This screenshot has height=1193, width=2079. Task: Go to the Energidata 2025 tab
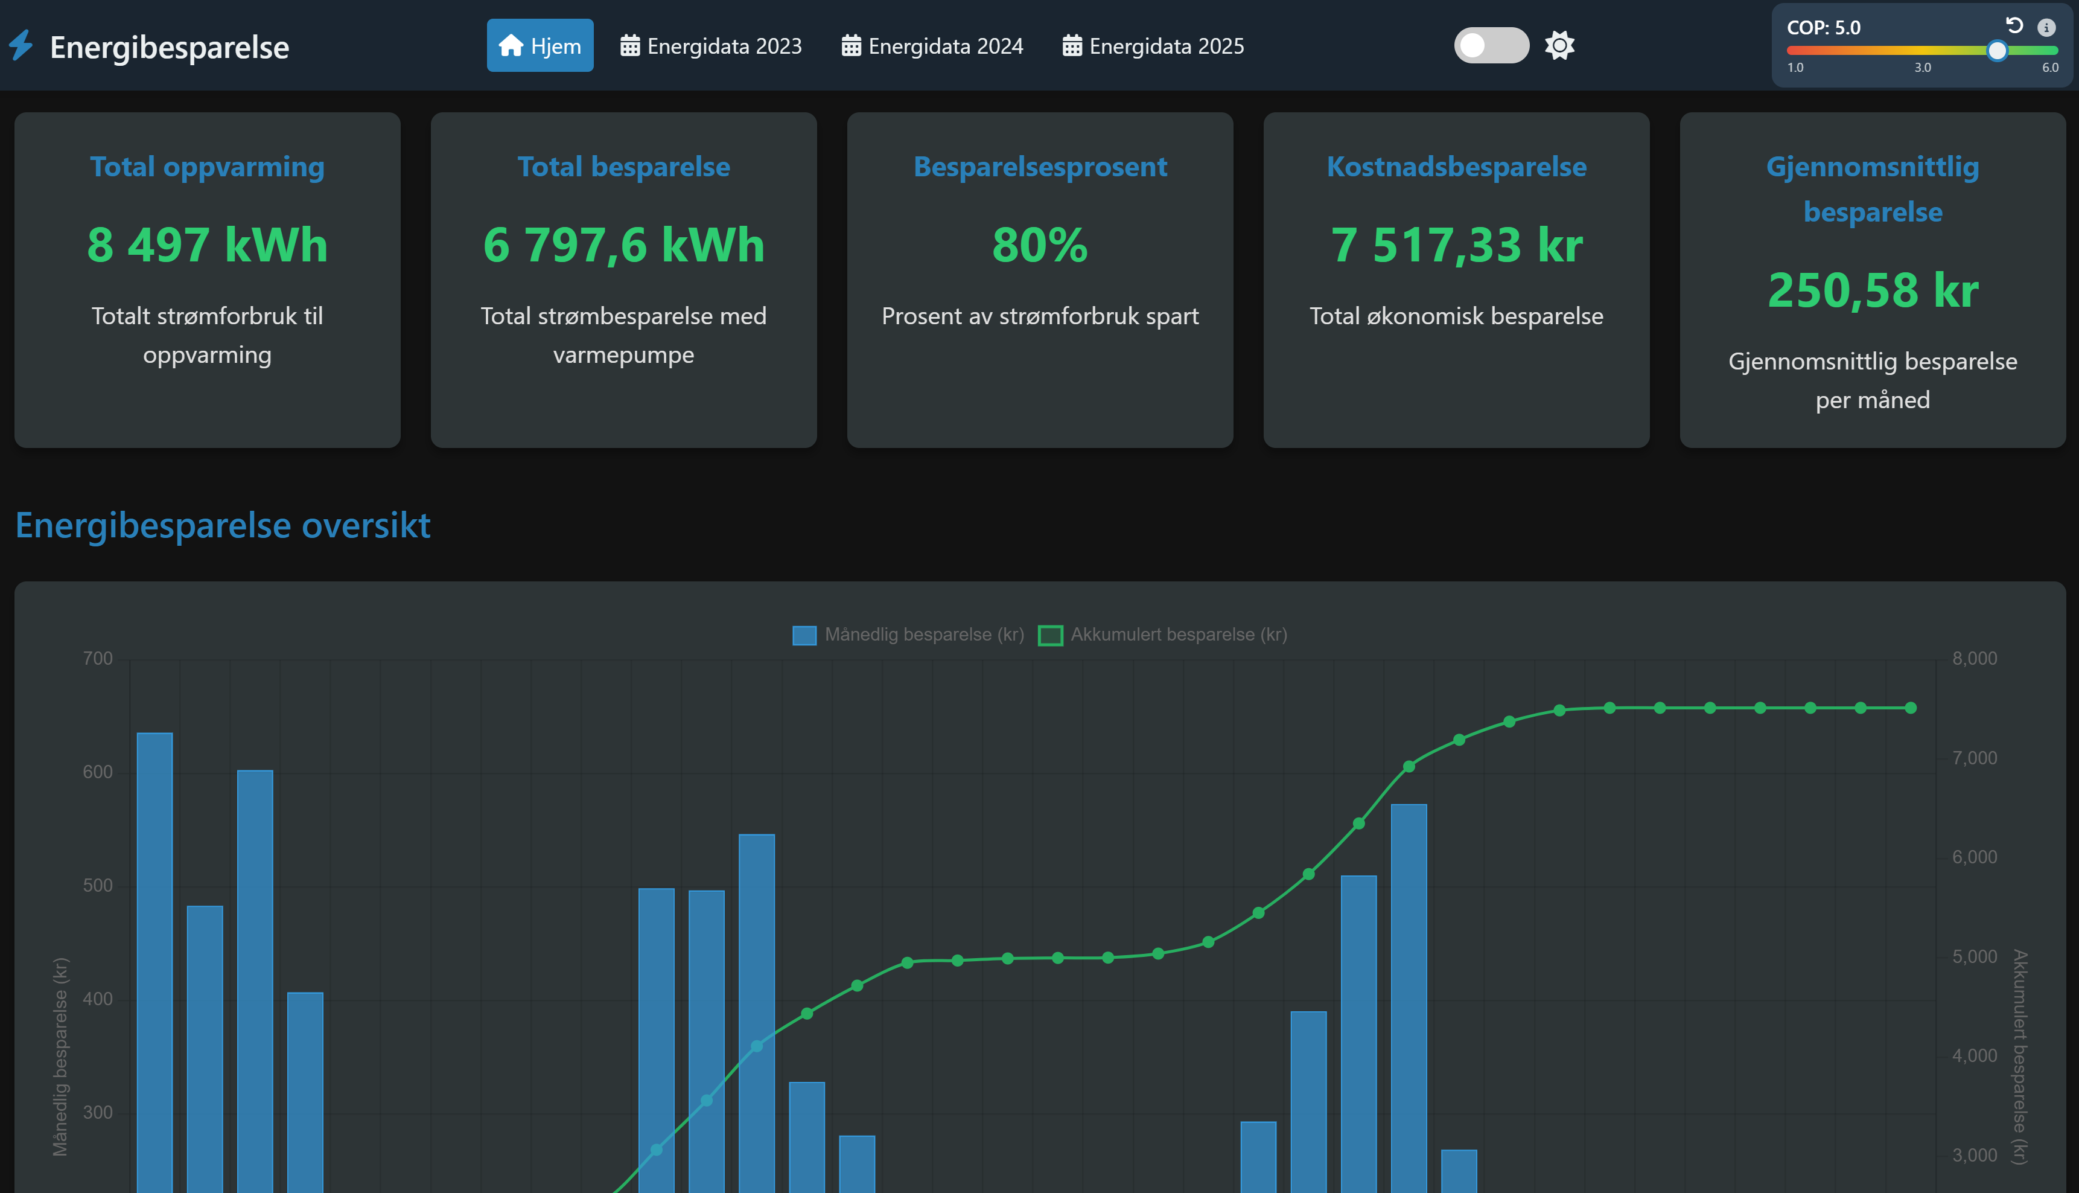[x=1153, y=46]
